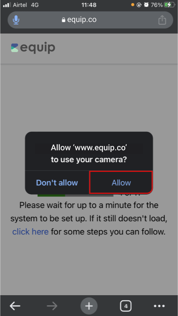Select the equip.co address field
Screen dimensions: 178x316
(90, 20)
